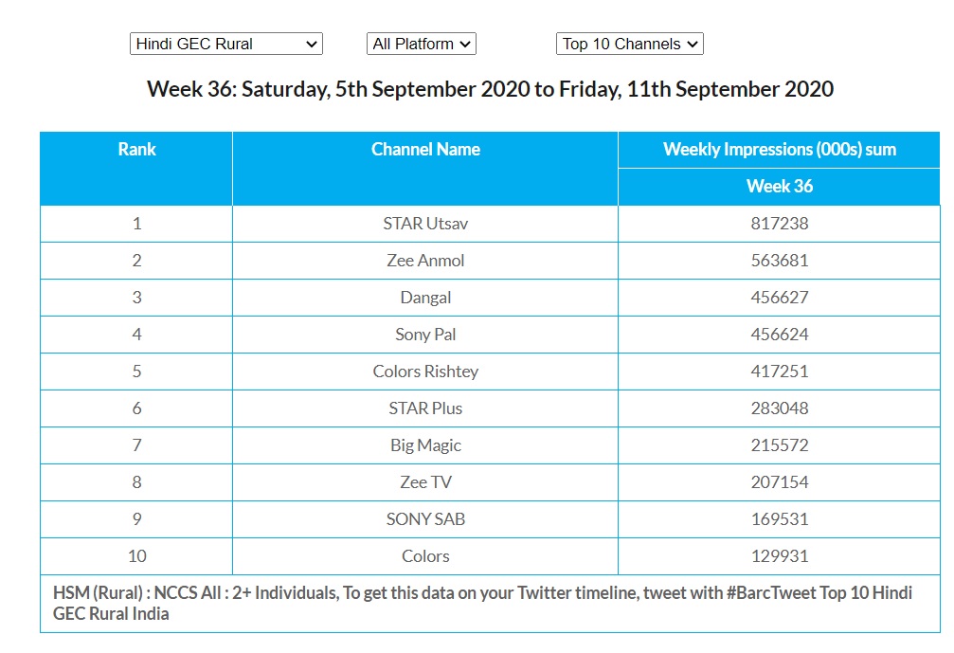Click the Sony Pal channel name

[425, 335]
